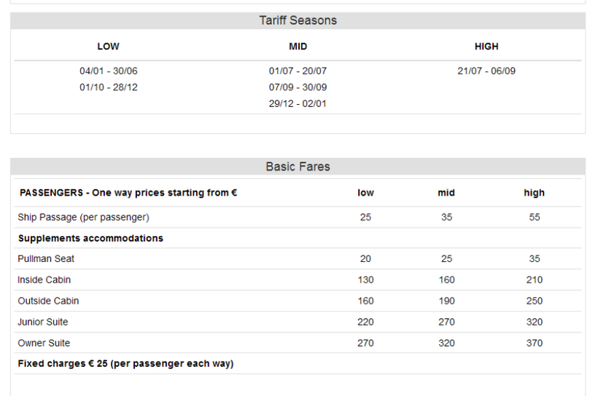Image resolution: width=598 pixels, height=396 pixels.
Task: Click the Pullman Seat row label
Action: 46,258
